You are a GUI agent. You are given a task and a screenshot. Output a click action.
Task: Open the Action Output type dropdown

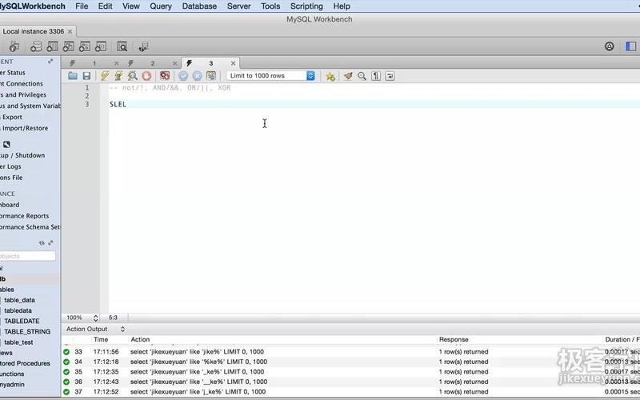point(122,329)
